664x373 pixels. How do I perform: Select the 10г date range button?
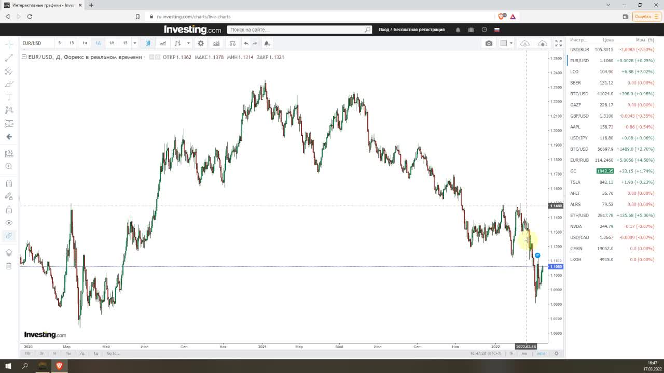[27, 353]
